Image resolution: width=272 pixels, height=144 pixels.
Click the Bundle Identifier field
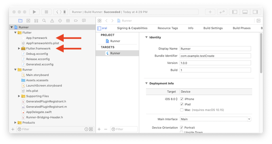pos(215,56)
